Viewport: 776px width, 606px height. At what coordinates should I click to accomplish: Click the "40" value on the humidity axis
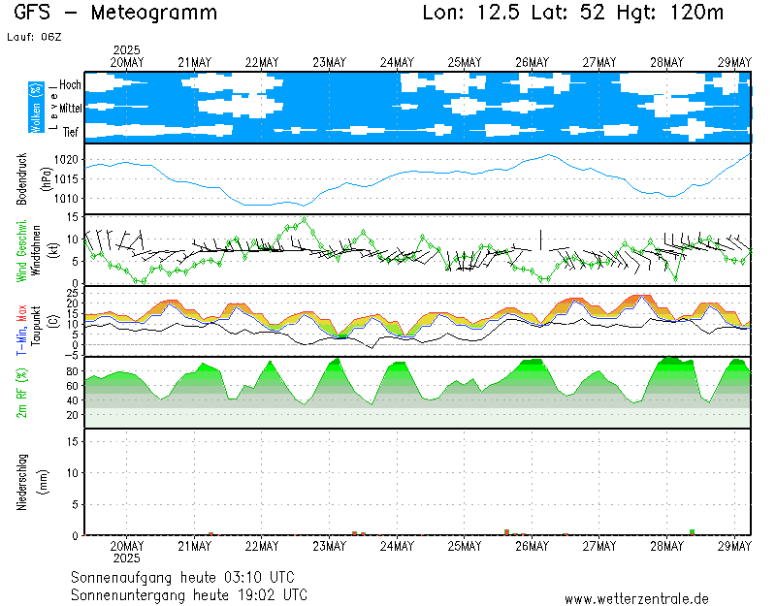[x=72, y=400]
